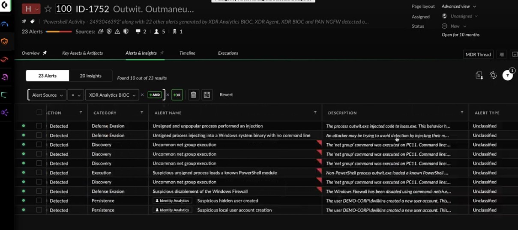
Task: Open the round filter button with badge 1
Action: (x=508, y=75)
